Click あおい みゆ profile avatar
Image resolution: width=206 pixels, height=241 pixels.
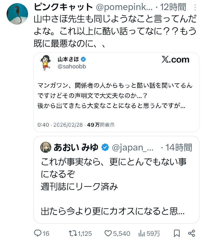pyautogui.click(x=46, y=148)
